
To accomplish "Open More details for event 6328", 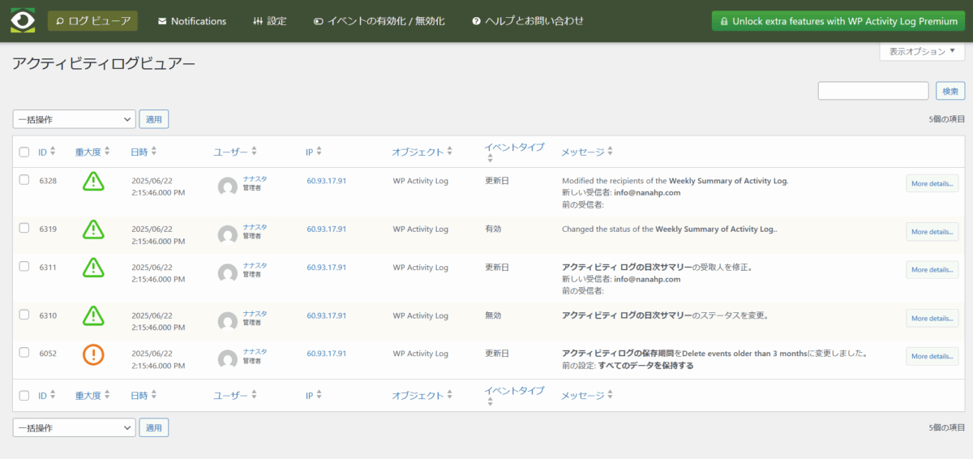I will [x=932, y=183].
